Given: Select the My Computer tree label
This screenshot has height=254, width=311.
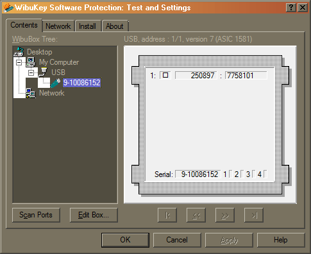Looking at the screenshot, I should (59, 62).
